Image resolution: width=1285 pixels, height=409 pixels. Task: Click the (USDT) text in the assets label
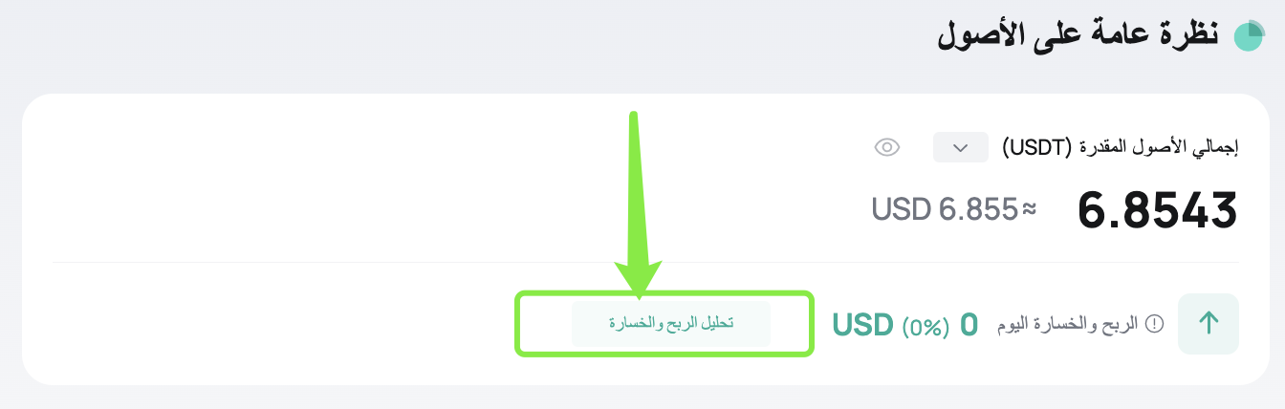tap(1029, 147)
